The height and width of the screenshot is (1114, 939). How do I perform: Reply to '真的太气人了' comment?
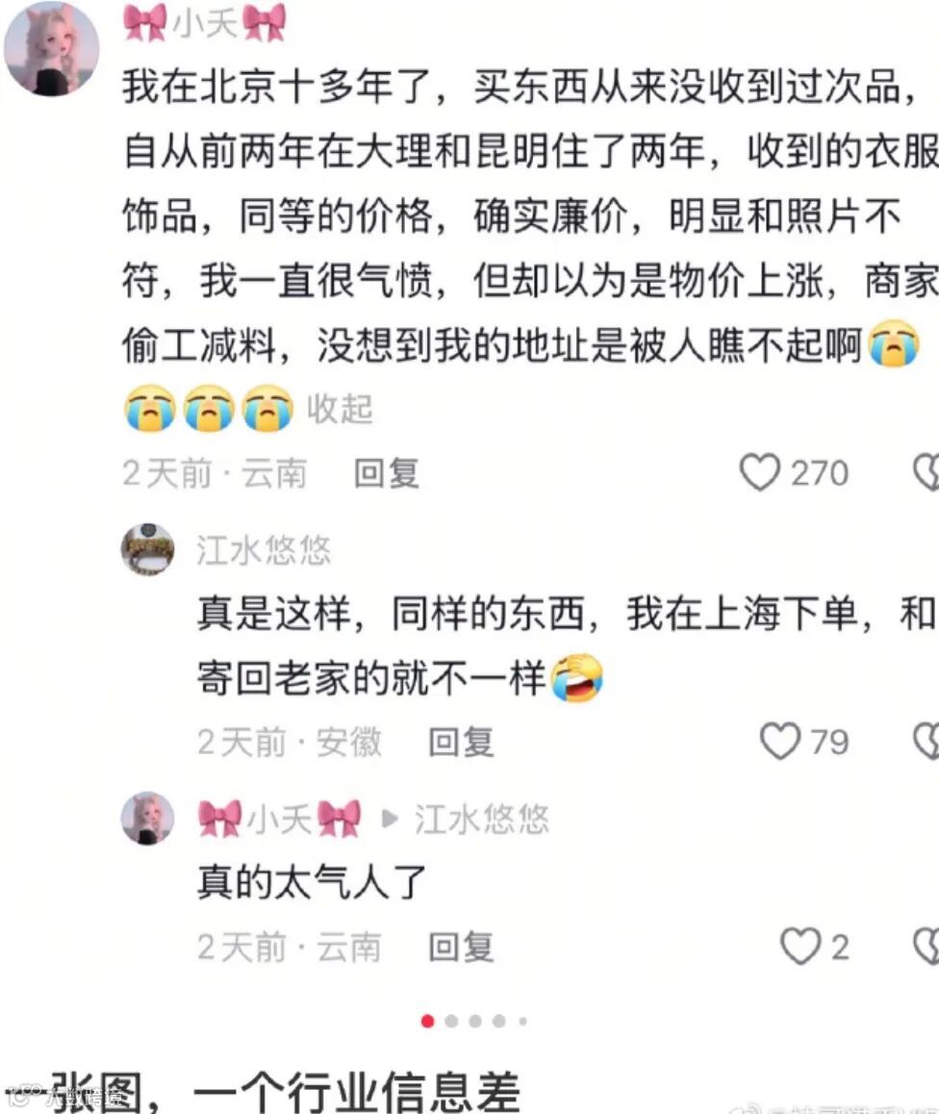pos(461,947)
